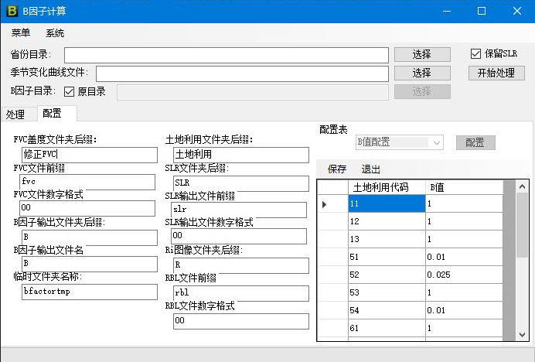Click the cell with land use code 11
Viewport: 535px width, 362px height.
[387, 203]
